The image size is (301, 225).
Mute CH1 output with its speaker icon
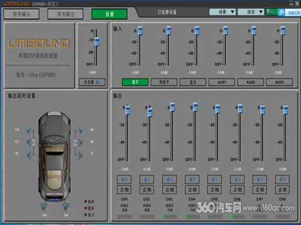click(x=125, y=178)
